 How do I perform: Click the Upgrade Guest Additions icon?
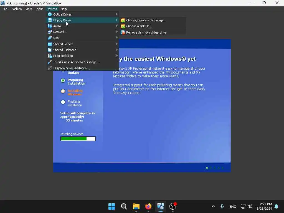coord(50,68)
